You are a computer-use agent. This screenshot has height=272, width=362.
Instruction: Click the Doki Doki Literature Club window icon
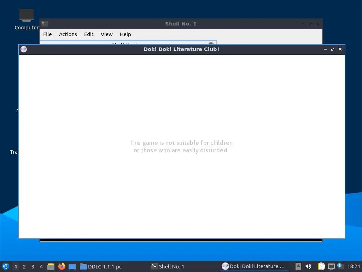[24, 49]
